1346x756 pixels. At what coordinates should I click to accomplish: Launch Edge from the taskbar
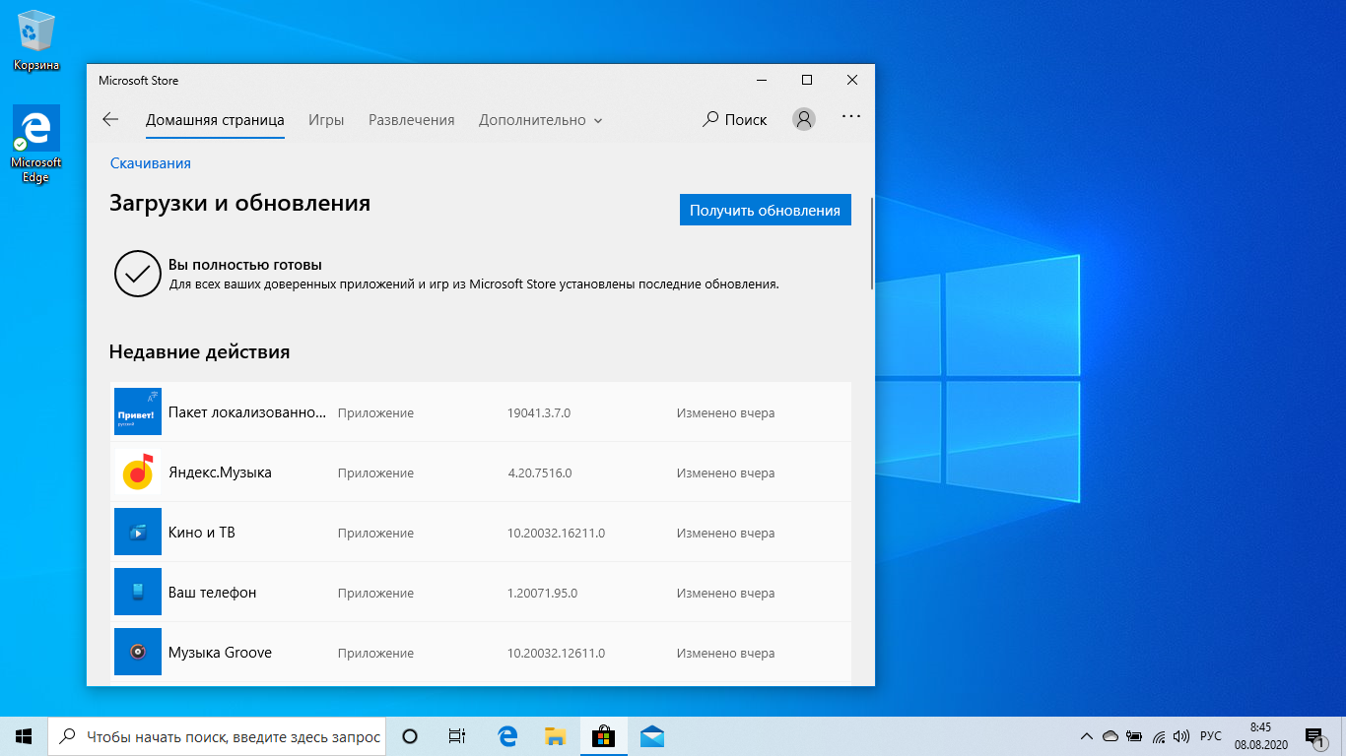click(507, 735)
